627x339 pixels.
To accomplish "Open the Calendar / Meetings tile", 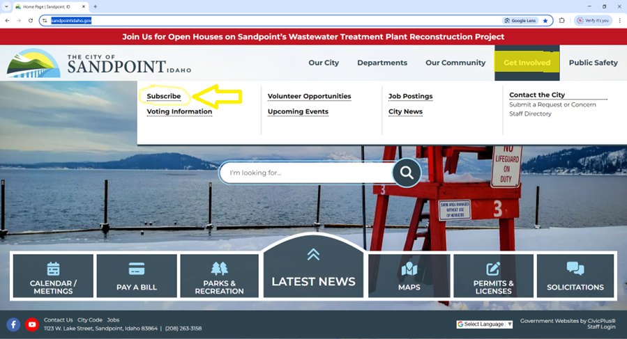I will click(53, 276).
